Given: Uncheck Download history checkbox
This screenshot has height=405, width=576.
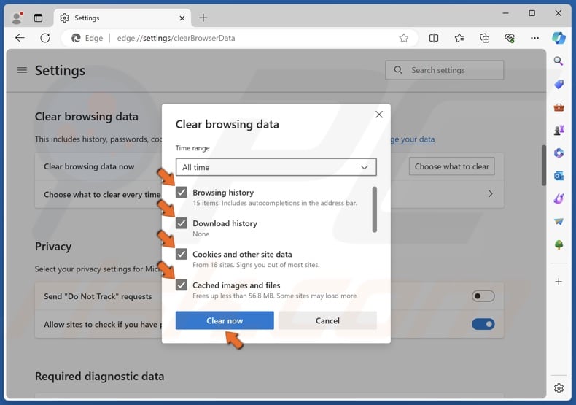Looking at the screenshot, I should click(x=181, y=223).
